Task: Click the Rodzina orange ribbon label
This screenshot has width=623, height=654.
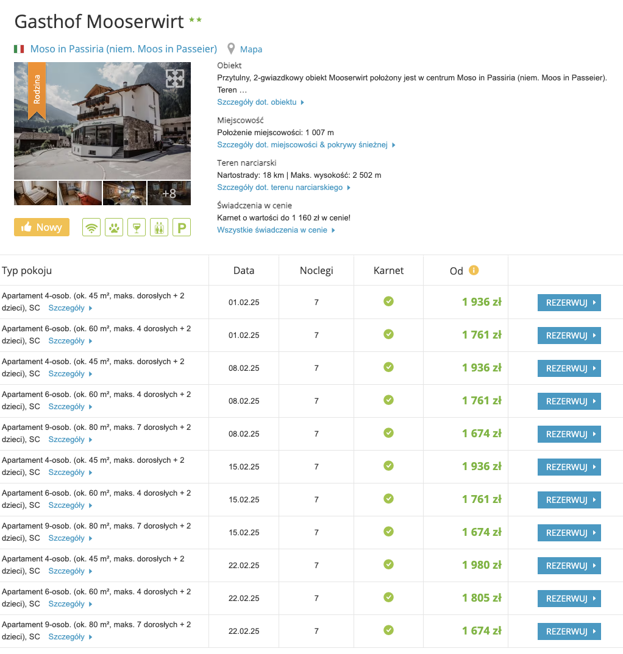Action: pyautogui.click(x=37, y=90)
